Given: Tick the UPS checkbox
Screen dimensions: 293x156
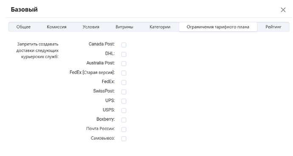Looking at the screenshot, I should coord(124,101).
